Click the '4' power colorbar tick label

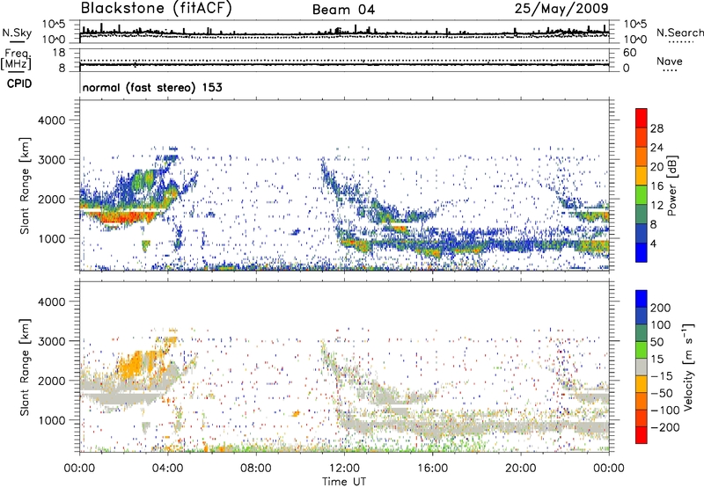[653, 243]
